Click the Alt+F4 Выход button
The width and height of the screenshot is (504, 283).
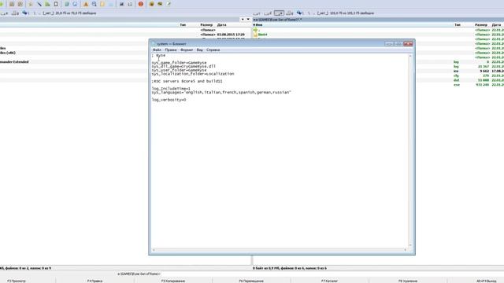tap(486, 281)
